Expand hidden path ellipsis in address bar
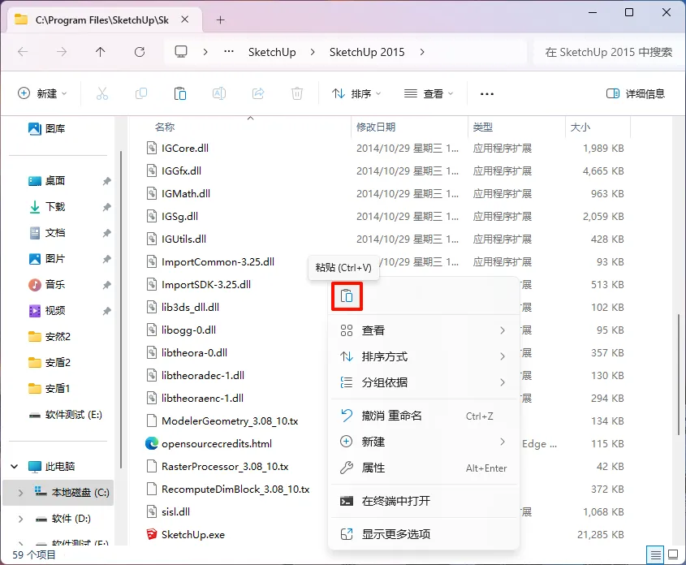 (x=228, y=52)
